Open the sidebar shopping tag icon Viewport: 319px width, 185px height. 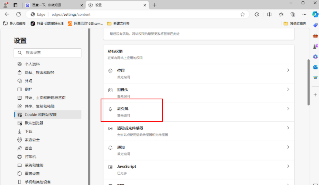[x=315, y=25]
